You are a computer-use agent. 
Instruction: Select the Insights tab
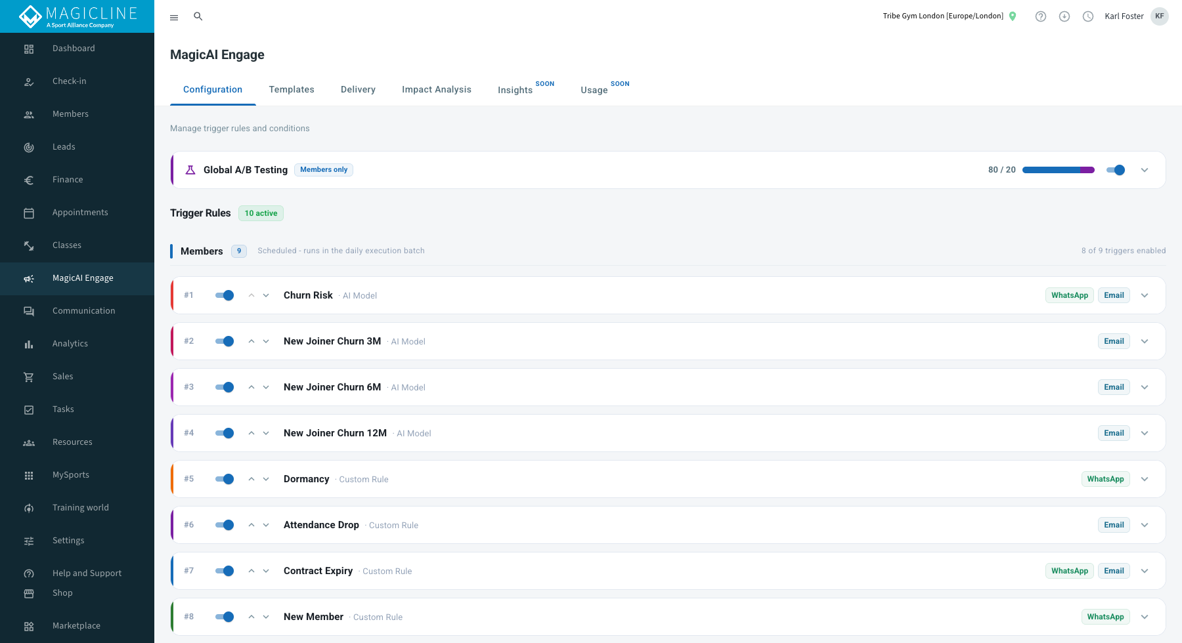[x=525, y=90]
